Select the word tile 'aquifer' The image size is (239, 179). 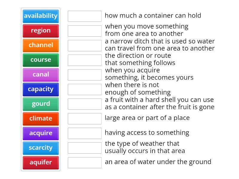41,163
